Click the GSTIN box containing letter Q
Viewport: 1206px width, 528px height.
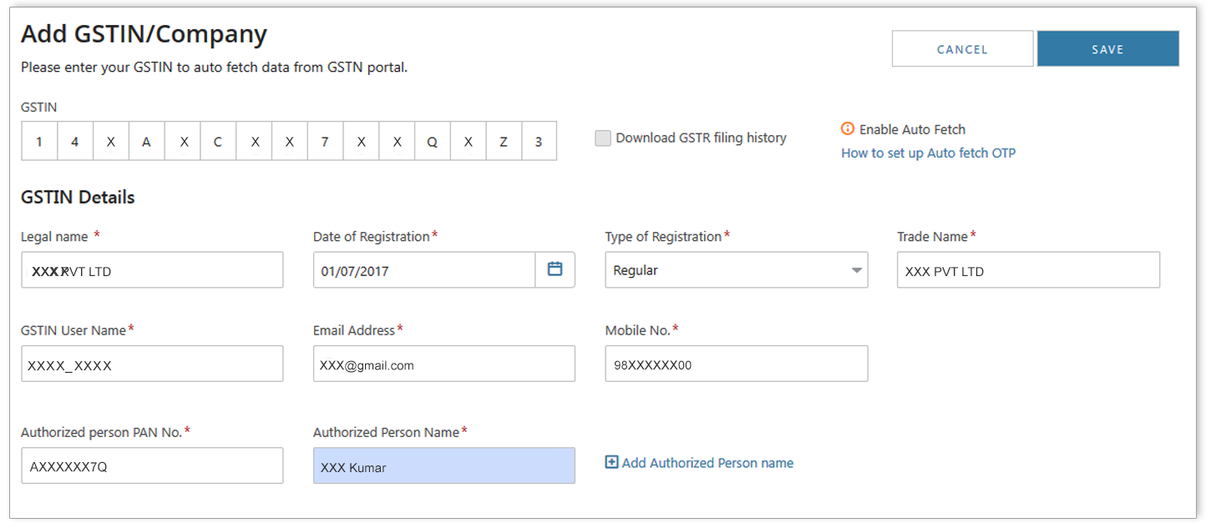point(432,142)
